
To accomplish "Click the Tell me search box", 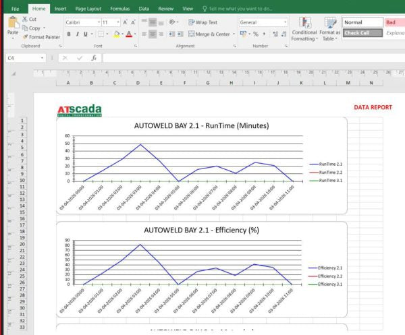I will coord(238,9).
